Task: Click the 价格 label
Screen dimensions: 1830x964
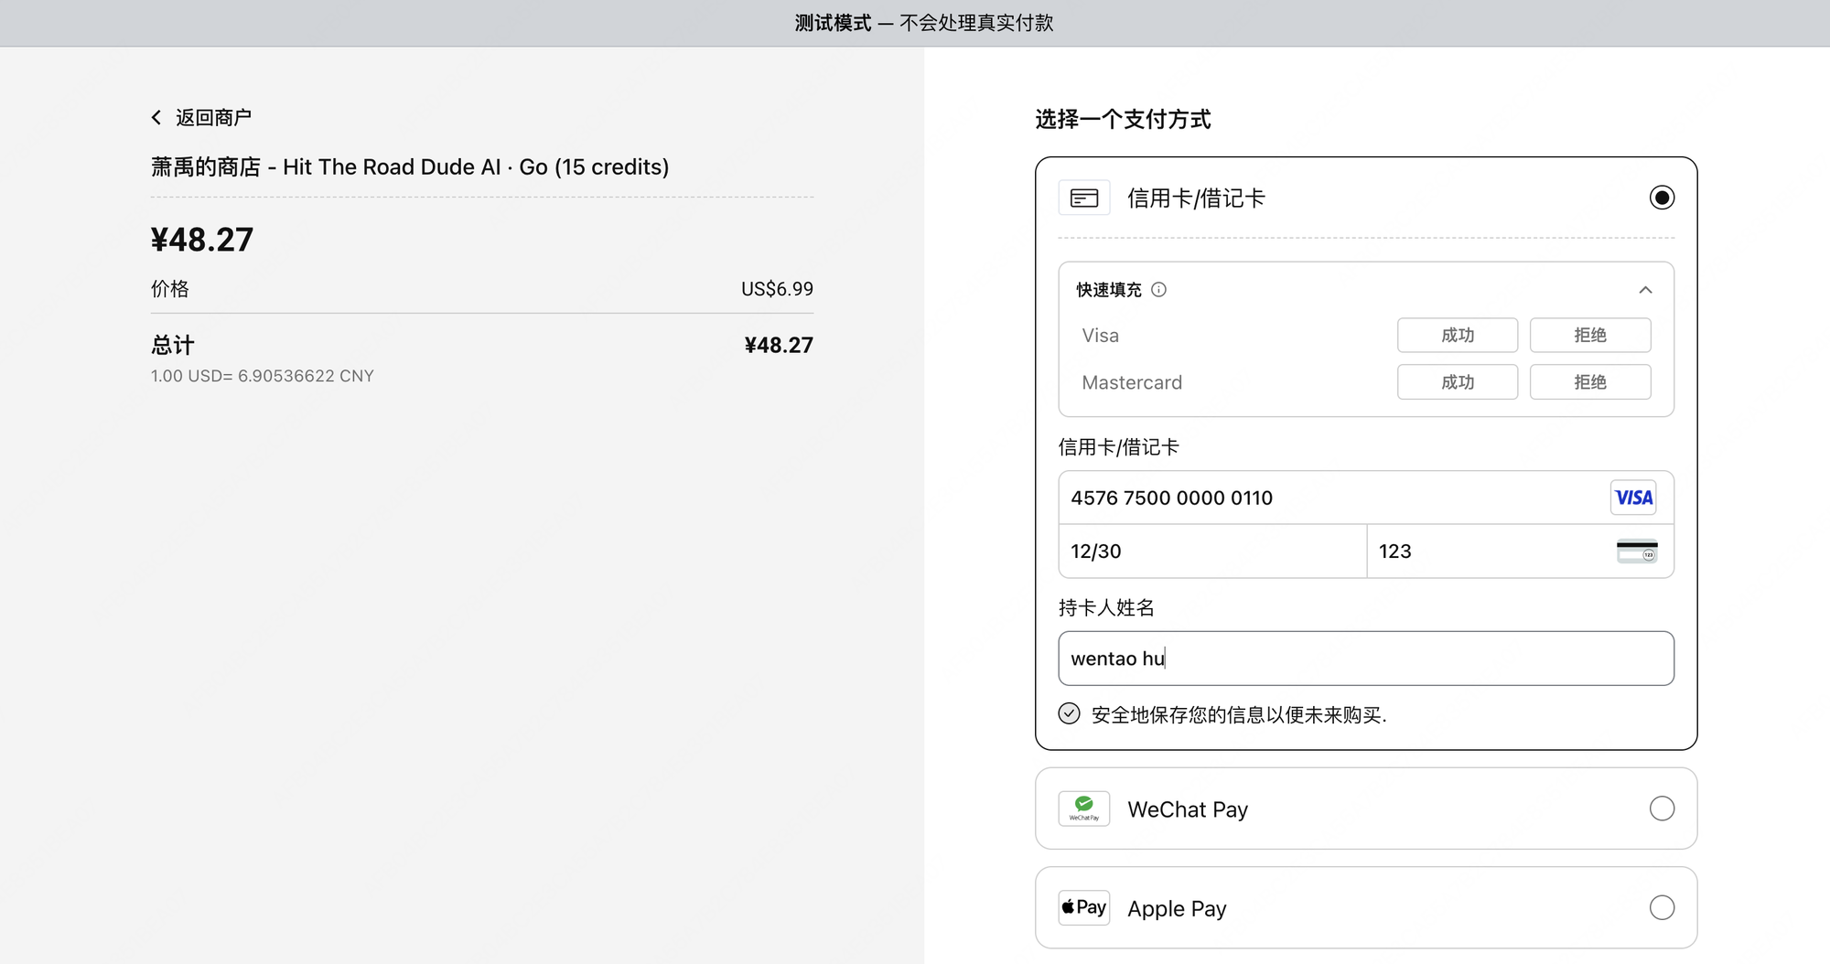Action: pos(170,289)
